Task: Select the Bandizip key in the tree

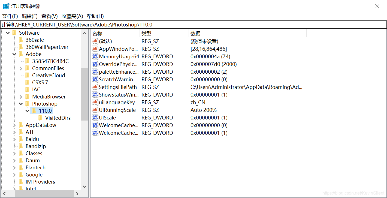Action: click(36, 146)
